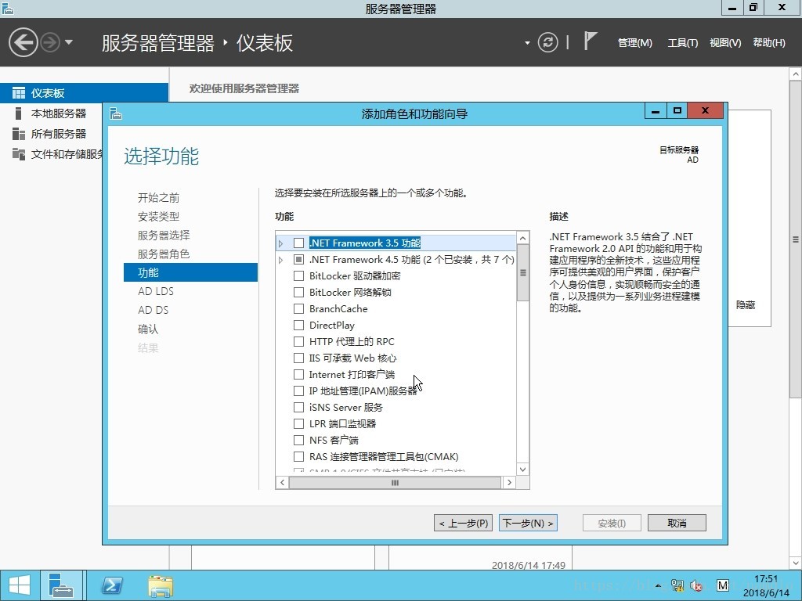Go to 确认 wizard step
This screenshot has height=601, width=802.
click(x=148, y=329)
